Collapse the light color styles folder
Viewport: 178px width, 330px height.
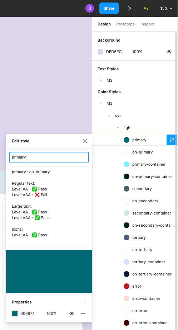click(x=118, y=128)
